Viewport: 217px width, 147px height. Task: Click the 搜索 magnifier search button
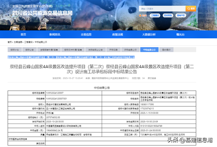pos(191,9)
